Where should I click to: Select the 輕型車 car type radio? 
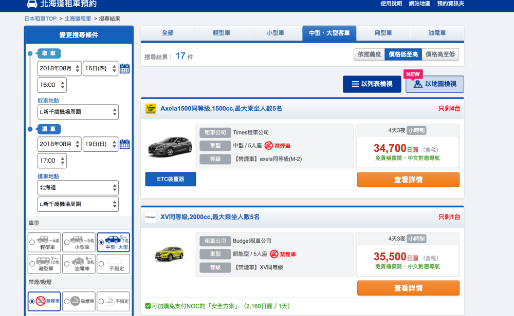[x=32, y=242]
